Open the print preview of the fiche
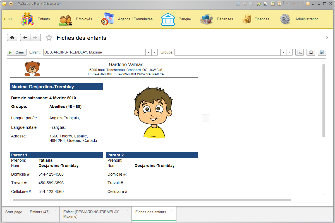Viewport: 335px width, 223px height. coord(299,52)
